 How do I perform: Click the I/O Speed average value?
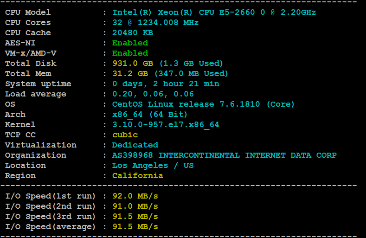coord(135,226)
